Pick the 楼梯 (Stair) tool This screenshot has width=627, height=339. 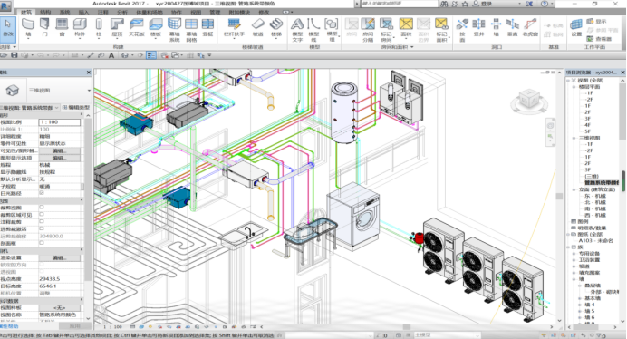click(276, 28)
